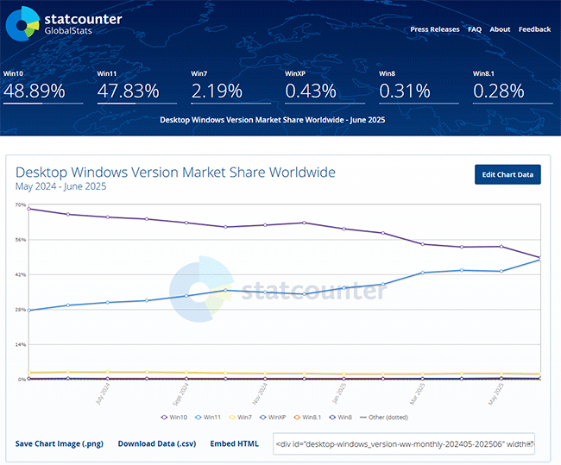
Task: Click the Embed HTML link
Action: click(235, 443)
